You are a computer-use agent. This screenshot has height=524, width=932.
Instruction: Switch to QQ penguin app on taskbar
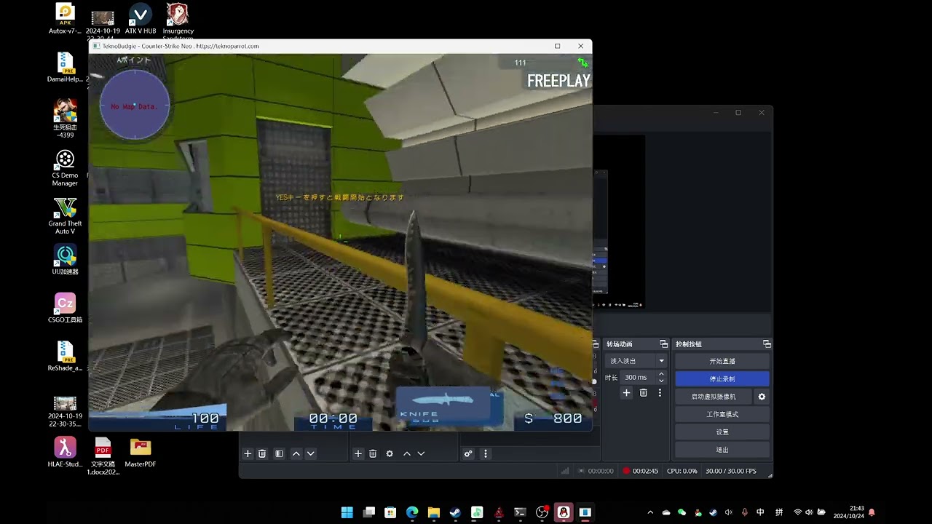(564, 512)
